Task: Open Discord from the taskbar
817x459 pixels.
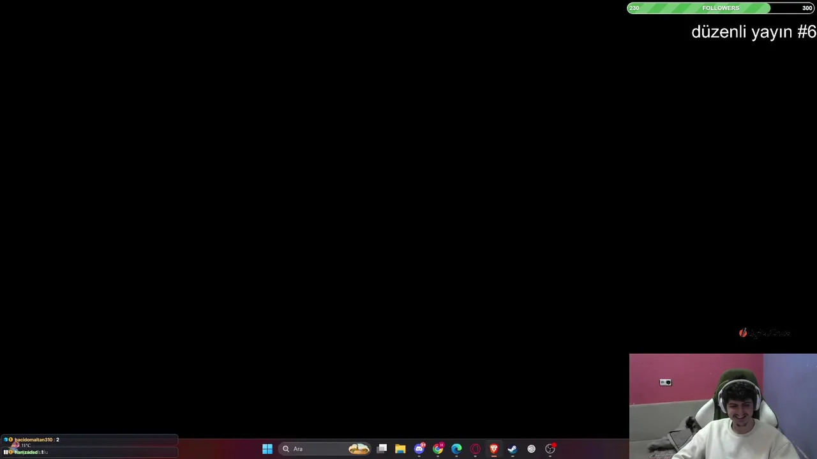Action: 419,449
